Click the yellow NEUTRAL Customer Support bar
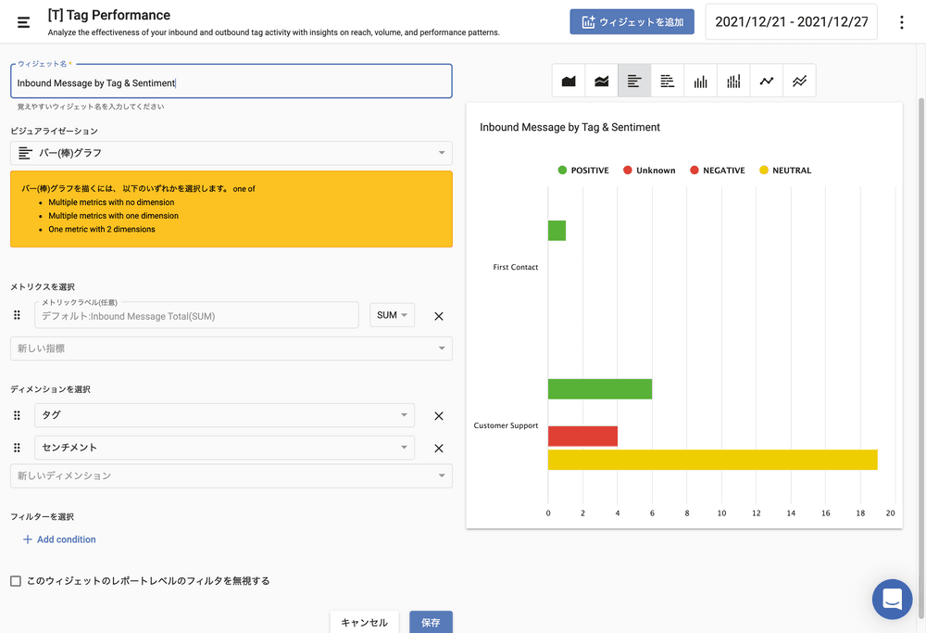This screenshot has height=633, width=926. [712, 460]
